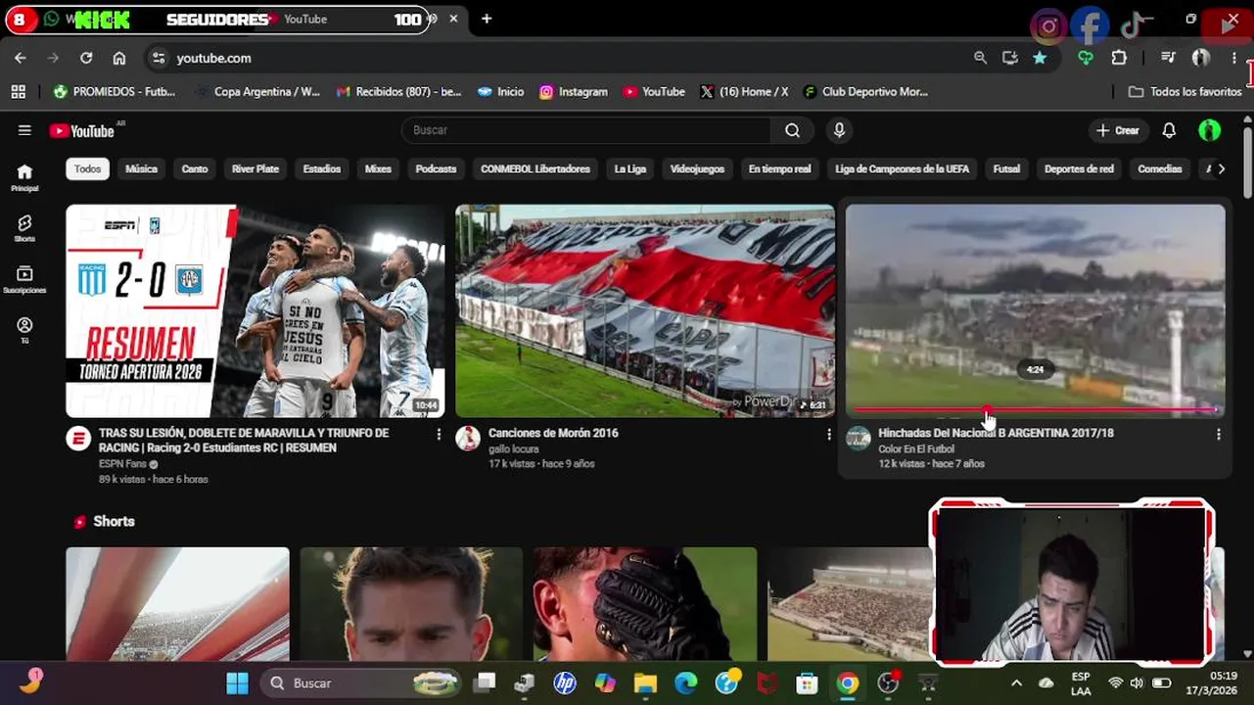Open a new browser tab
1254x705 pixels.
click(x=487, y=19)
